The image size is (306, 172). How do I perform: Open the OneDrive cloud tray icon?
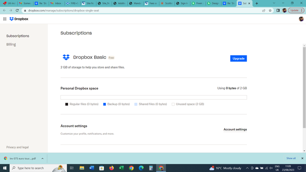[257, 168]
